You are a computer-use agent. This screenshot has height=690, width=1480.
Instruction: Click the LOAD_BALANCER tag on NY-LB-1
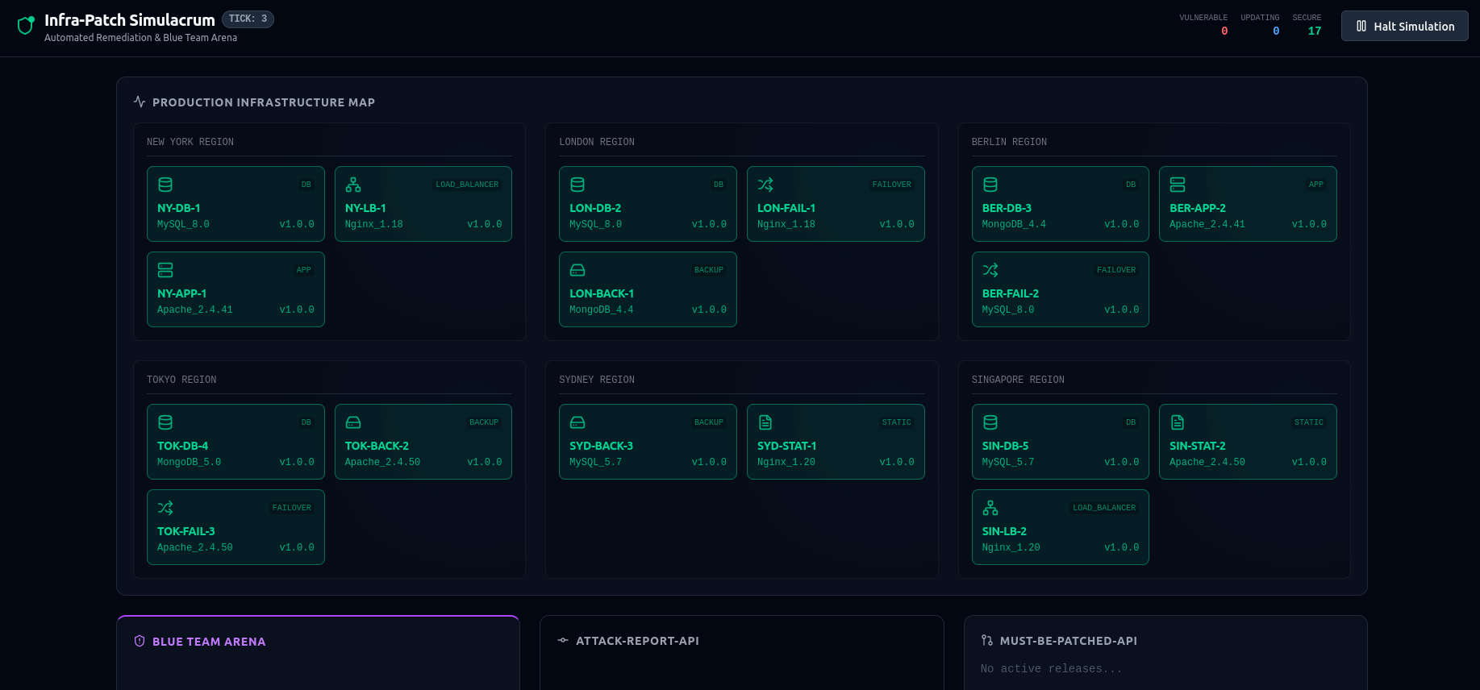pyautogui.click(x=467, y=185)
